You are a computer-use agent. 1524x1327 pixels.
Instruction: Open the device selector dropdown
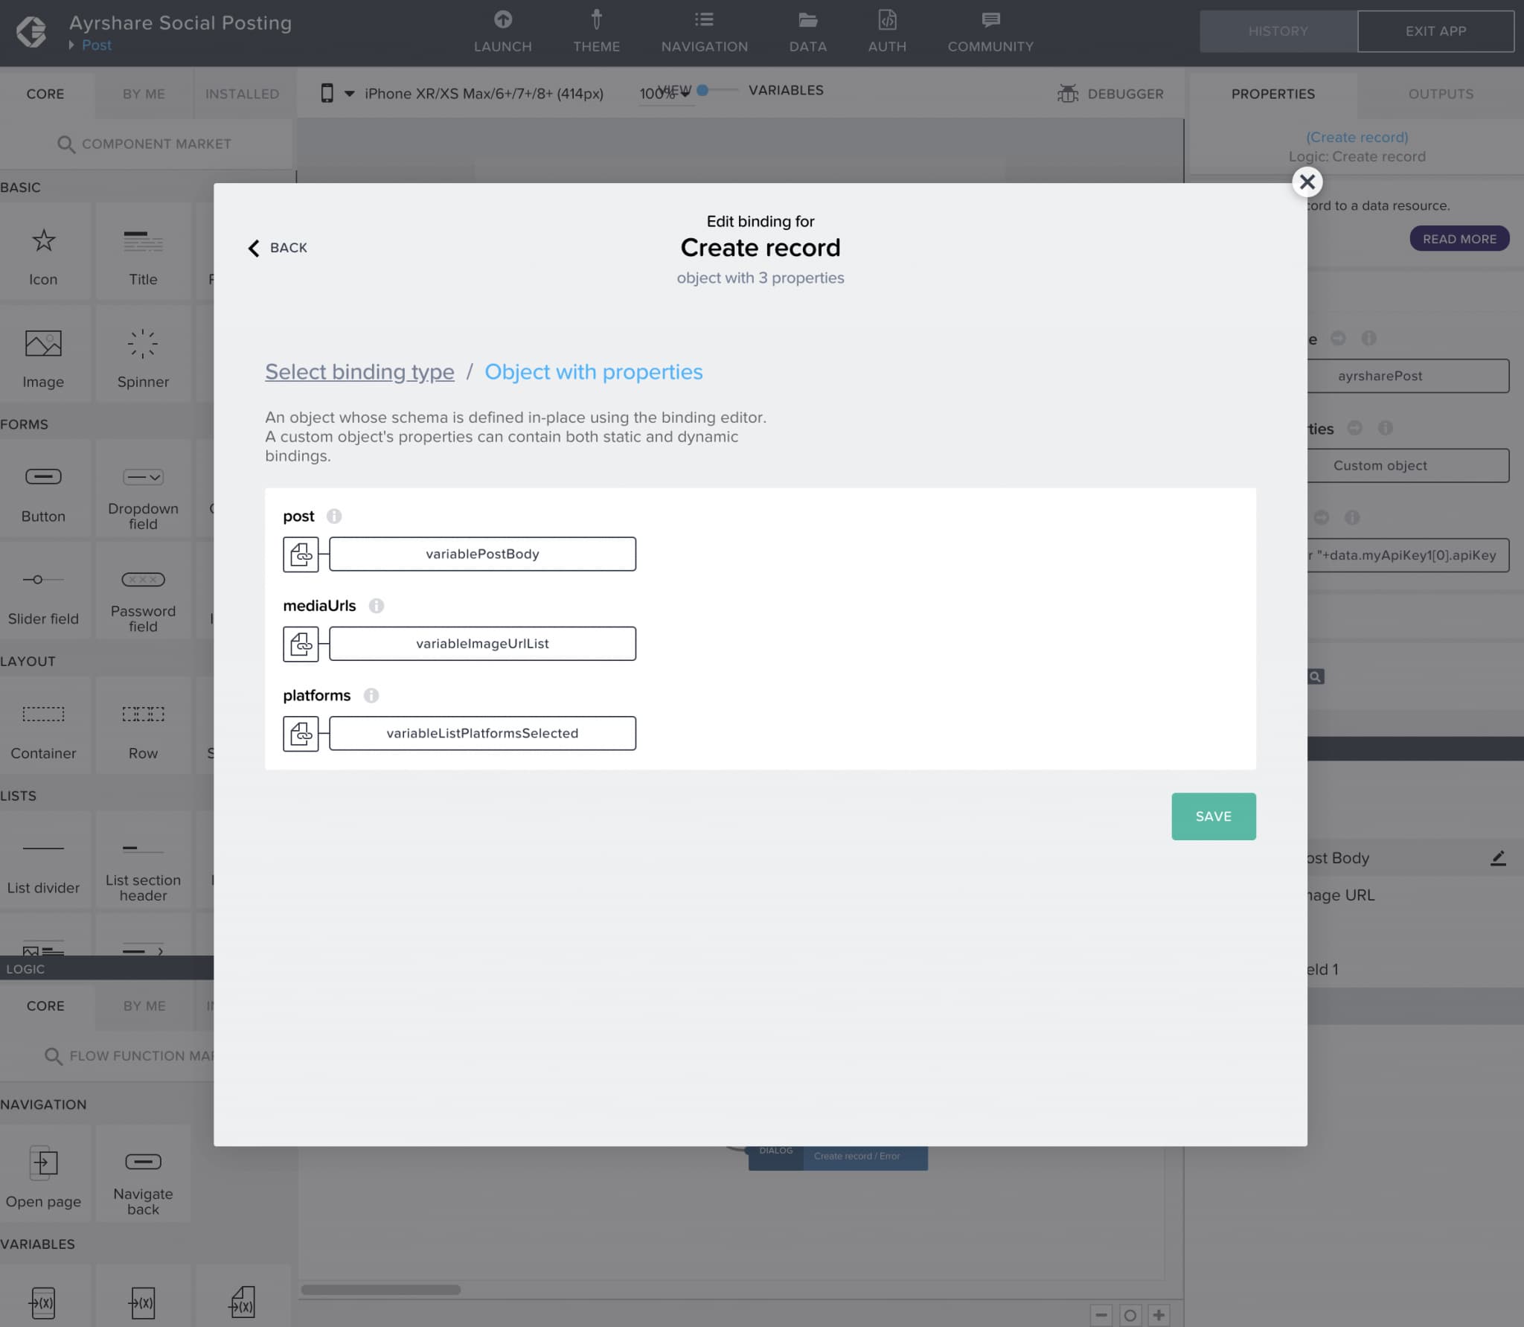coord(348,94)
